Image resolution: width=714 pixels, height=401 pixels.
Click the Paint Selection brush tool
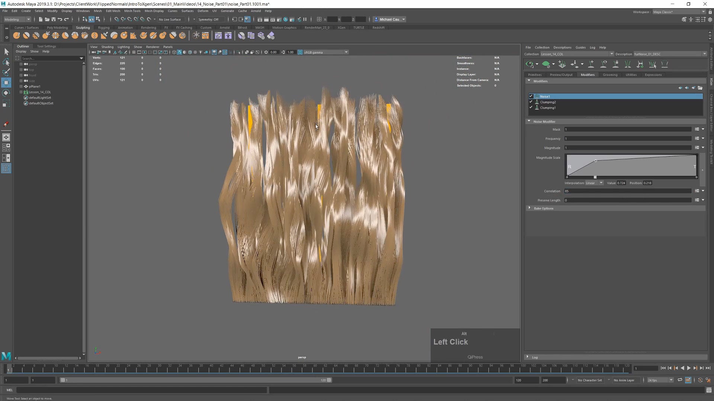[6, 72]
